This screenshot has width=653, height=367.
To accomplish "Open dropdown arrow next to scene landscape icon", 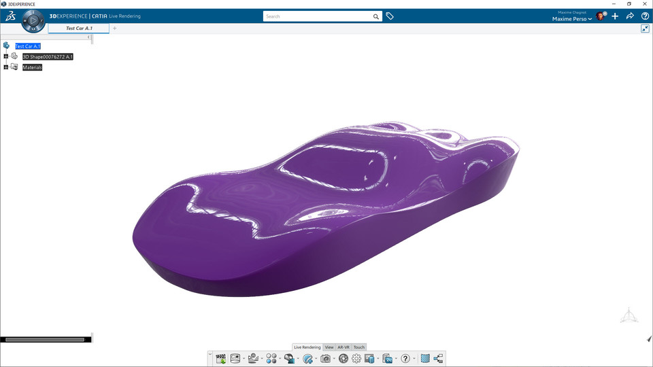I will pos(261,359).
